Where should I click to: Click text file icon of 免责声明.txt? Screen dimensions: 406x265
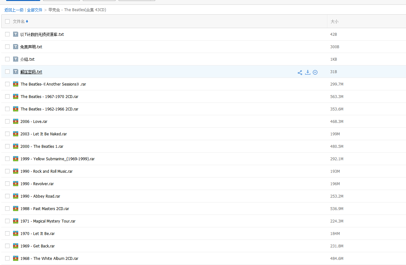coord(16,47)
